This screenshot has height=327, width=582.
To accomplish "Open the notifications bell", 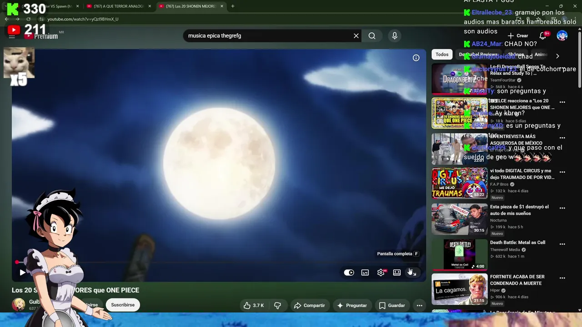I will 543,35.
